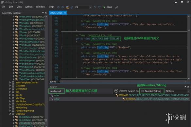Viewport: 191px width, 127px height.
Task: Expand the BaseTemplateClasses namespace
Action: click(10, 83)
